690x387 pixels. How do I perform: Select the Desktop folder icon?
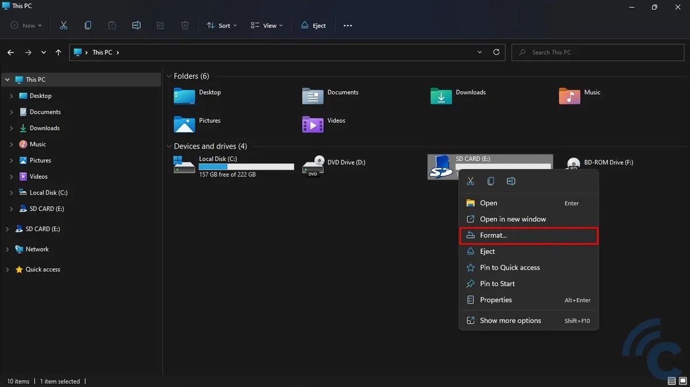tap(185, 96)
